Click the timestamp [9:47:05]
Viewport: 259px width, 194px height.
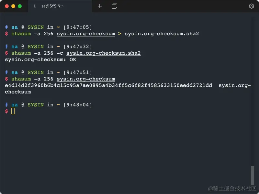point(78,27)
